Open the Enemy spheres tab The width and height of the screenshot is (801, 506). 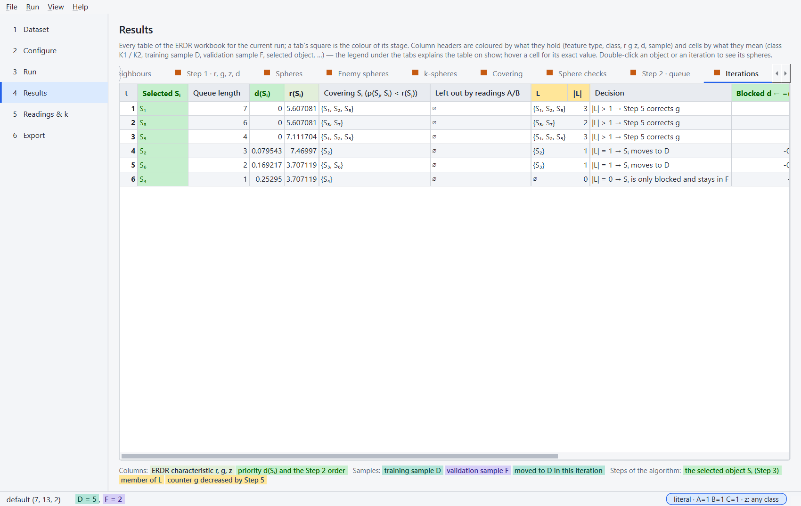(358, 73)
